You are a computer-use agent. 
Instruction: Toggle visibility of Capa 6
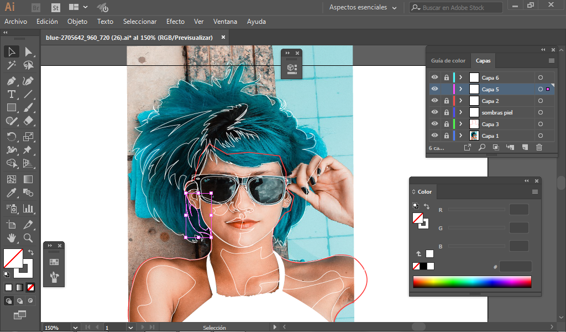point(434,77)
